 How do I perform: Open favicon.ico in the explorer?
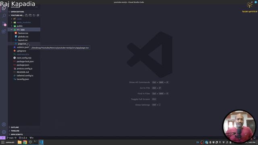tap(24, 33)
